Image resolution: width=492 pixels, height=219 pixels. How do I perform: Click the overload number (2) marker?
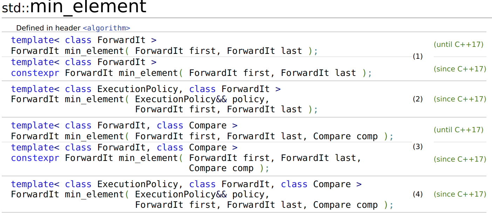pos(417,99)
